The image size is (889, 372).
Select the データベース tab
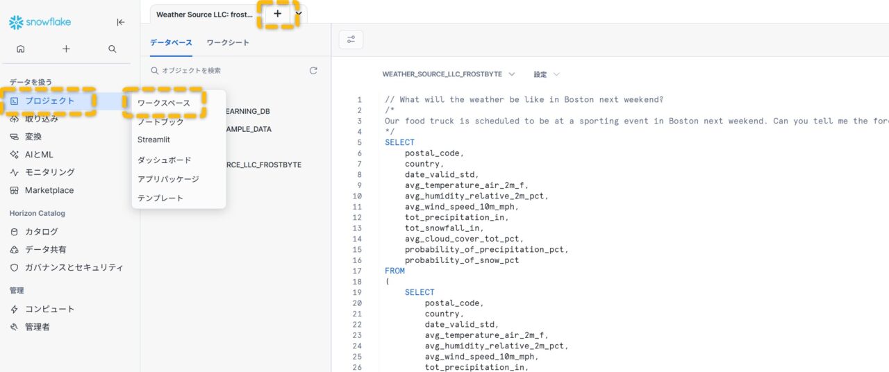point(171,42)
